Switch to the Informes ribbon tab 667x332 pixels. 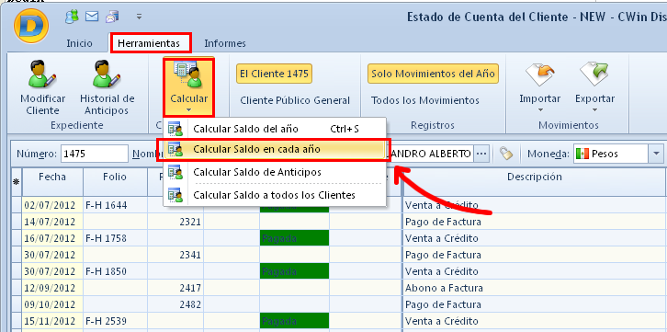[x=225, y=43]
